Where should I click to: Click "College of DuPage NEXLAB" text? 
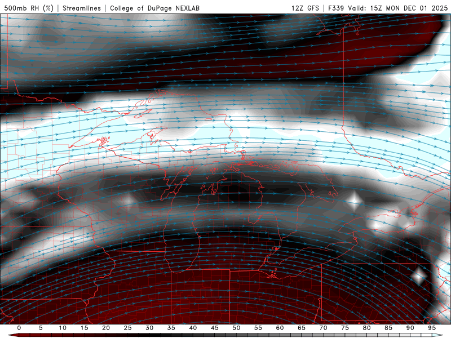tap(154, 8)
